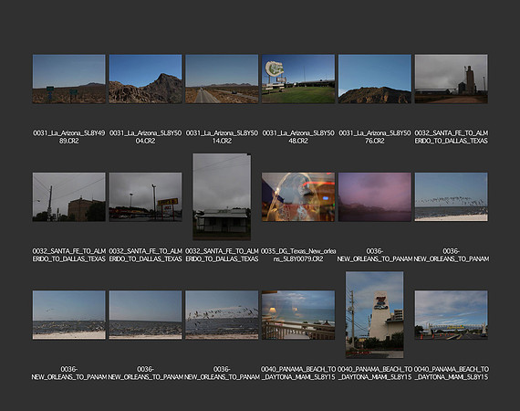Select the purple hazy sky thumbnail
The image size is (520, 411).
click(375, 197)
